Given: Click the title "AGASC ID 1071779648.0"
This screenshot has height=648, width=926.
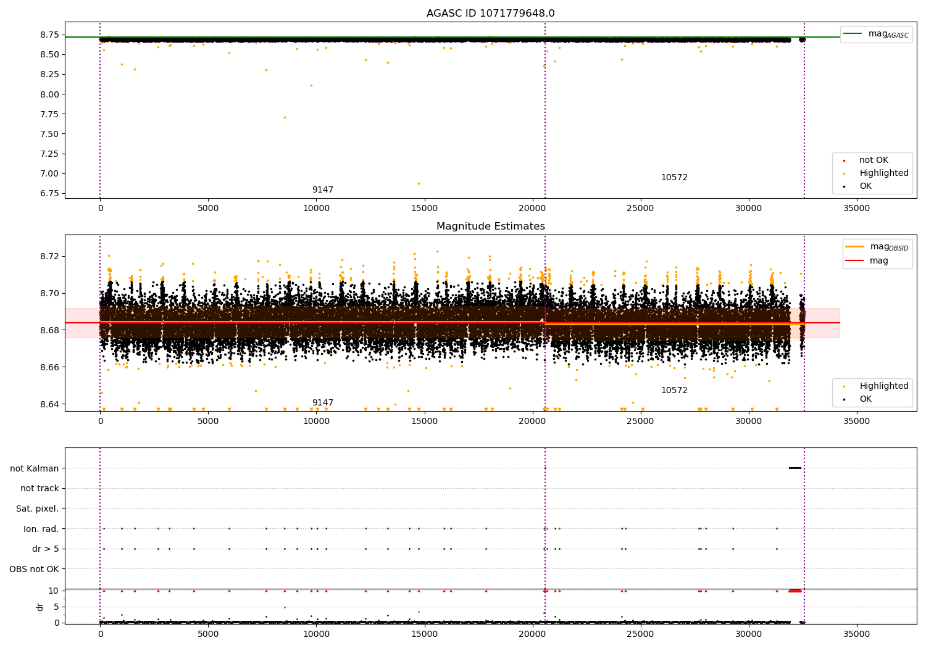Looking at the screenshot, I should click(x=490, y=14).
